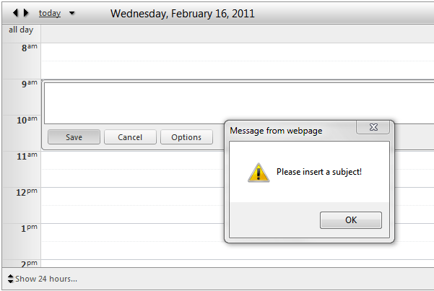This screenshot has width=434, height=291.
Task: Close the Message from webpage dialog
Action: (373, 127)
